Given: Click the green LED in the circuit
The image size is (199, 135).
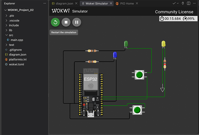Looking at the screenshot, I should coord(126,44).
